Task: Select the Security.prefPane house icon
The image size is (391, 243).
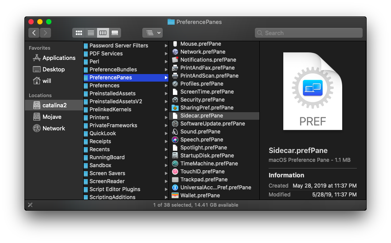Action: click(x=175, y=100)
